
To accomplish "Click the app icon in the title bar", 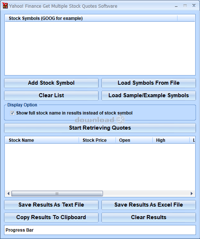I will 5,6.
